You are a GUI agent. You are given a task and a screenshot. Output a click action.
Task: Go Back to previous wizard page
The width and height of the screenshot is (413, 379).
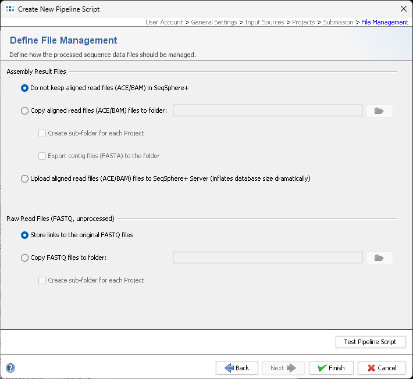pyautogui.click(x=237, y=368)
